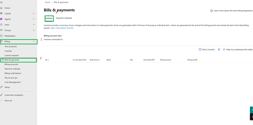Open Pay-as-you-go page

pyautogui.click(x=11, y=78)
